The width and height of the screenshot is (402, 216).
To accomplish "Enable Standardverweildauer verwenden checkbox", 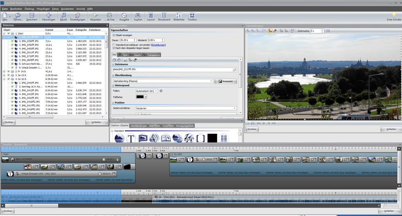I will 114,45.
